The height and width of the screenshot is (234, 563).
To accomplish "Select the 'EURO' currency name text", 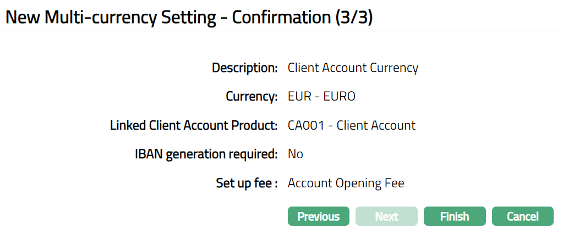I will pos(339,97).
